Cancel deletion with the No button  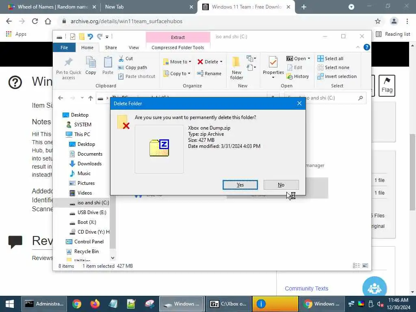tap(281, 185)
